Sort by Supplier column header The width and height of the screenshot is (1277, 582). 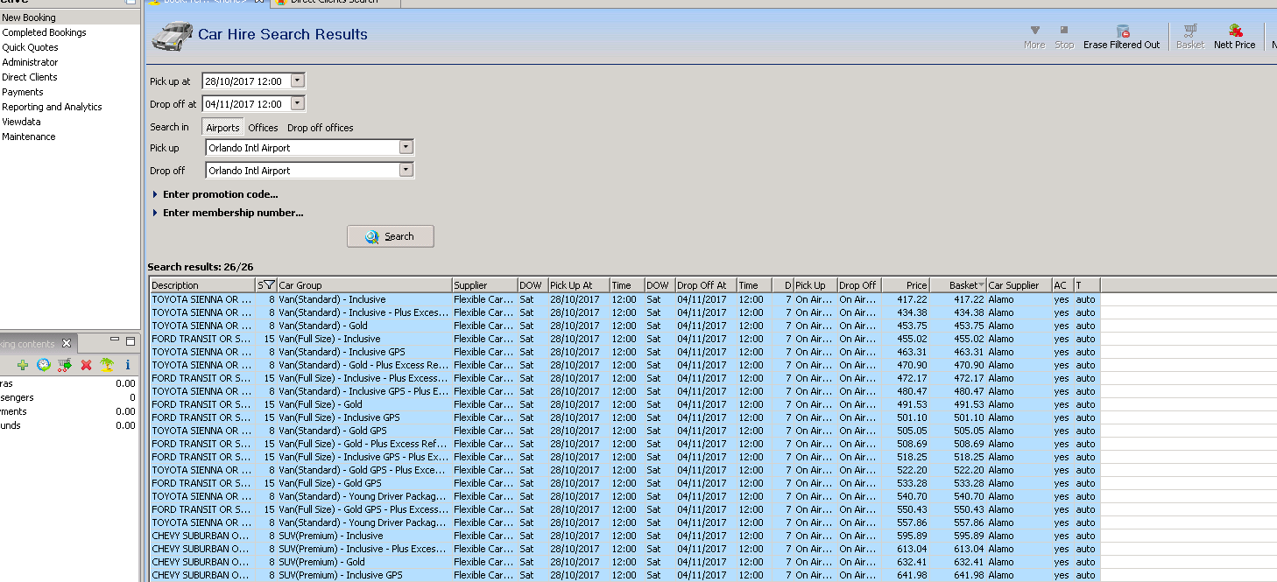pos(484,285)
